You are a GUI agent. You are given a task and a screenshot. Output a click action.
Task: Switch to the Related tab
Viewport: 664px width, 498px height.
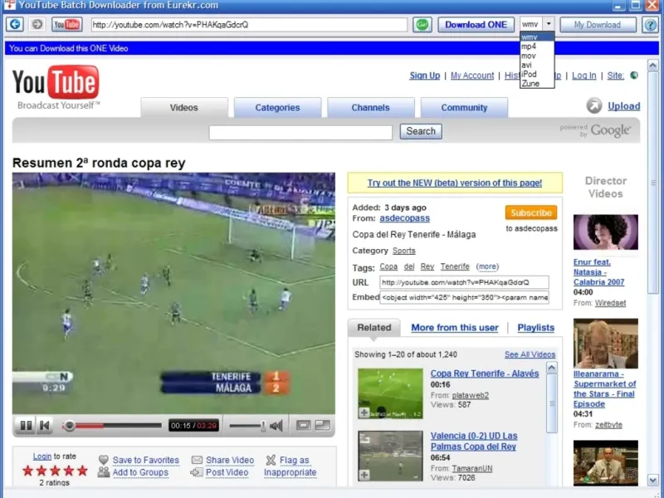pos(374,327)
